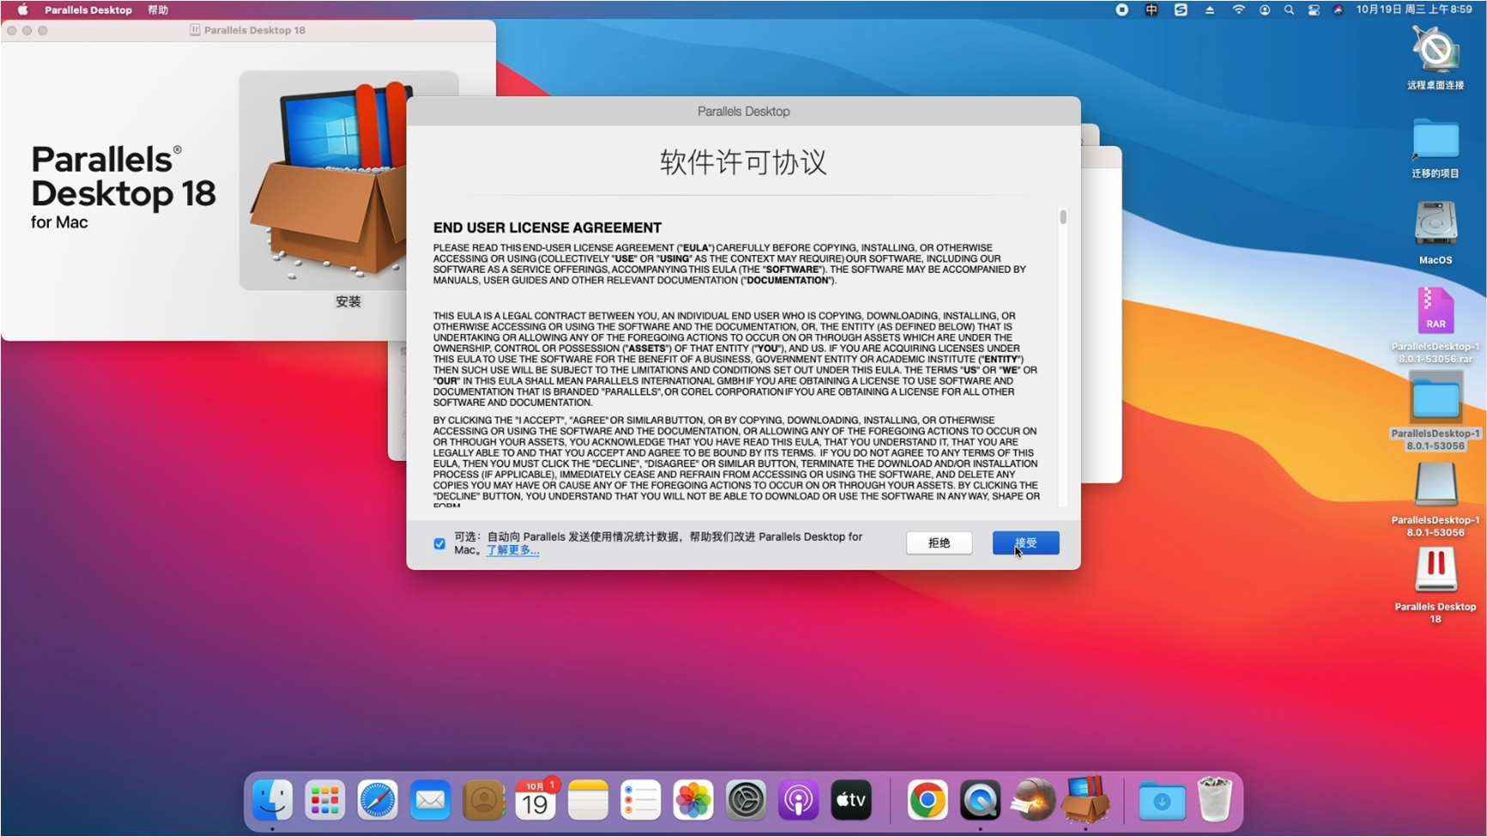This screenshot has height=837, width=1487.
Task: Click the 安装 label under the installer icon
Action: point(348,301)
